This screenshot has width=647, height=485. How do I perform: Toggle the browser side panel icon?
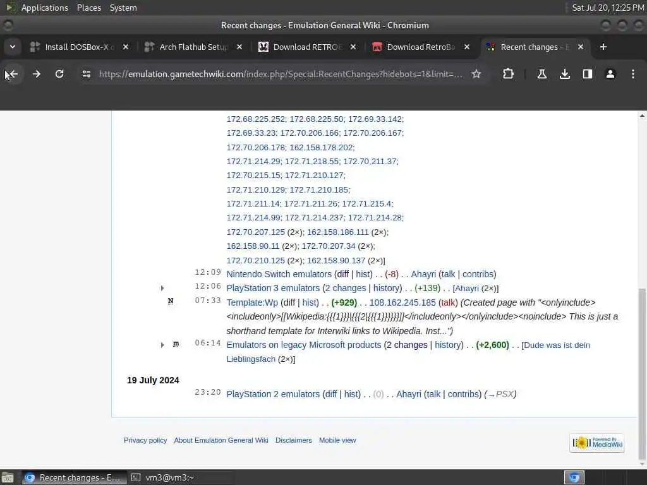587,75
